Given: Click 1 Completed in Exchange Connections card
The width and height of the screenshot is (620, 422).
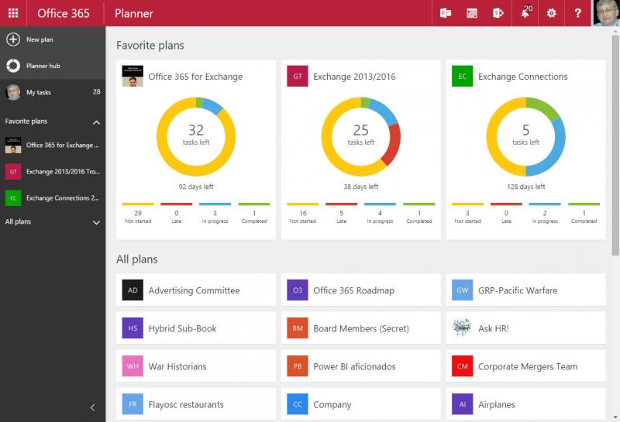Looking at the screenshot, I should click(584, 214).
